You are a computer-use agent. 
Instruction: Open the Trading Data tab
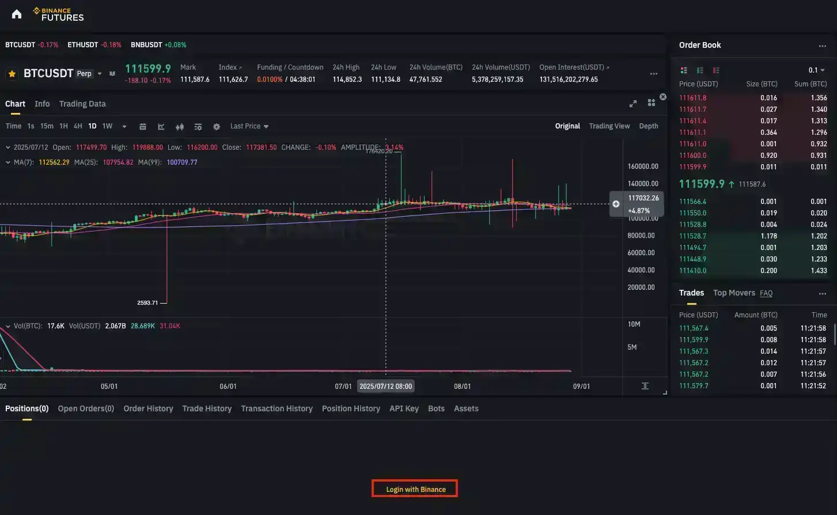point(82,104)
